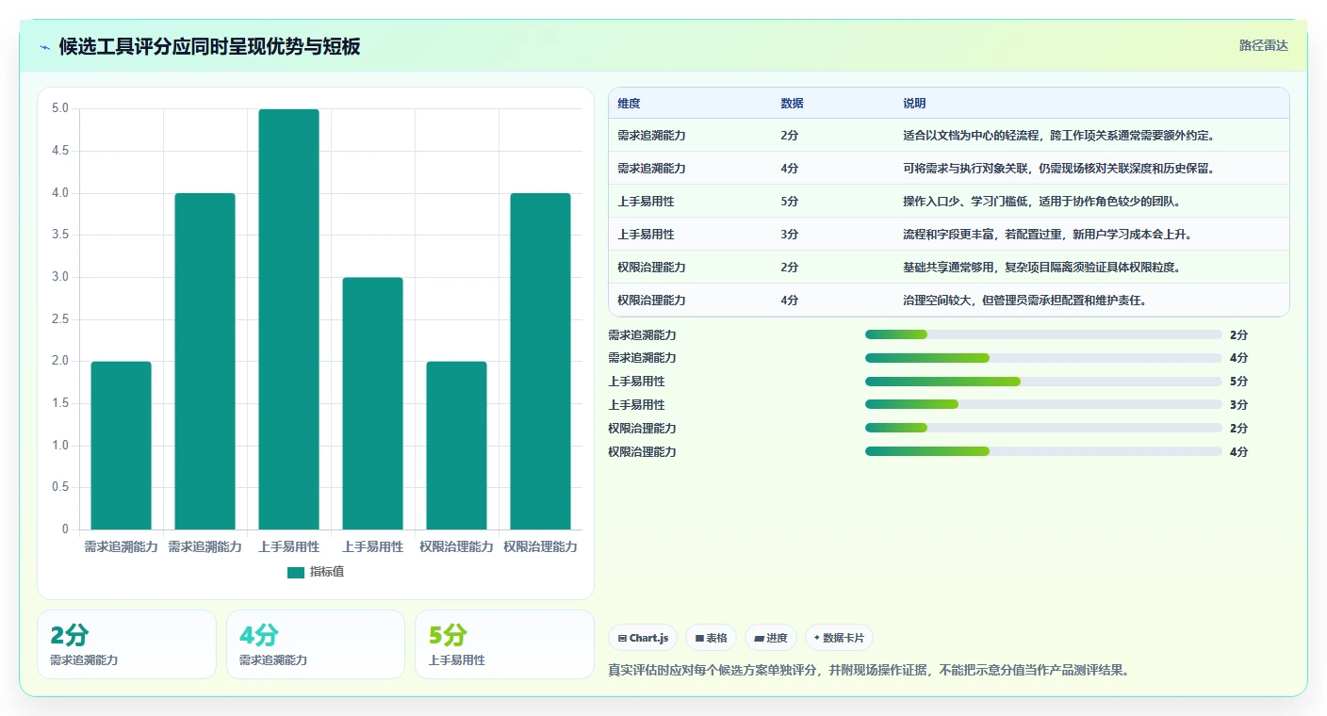1327x716 pixels.
Task: Click the title 候选工具评分应同时呈现优势与短板
Action: [209, 46]
